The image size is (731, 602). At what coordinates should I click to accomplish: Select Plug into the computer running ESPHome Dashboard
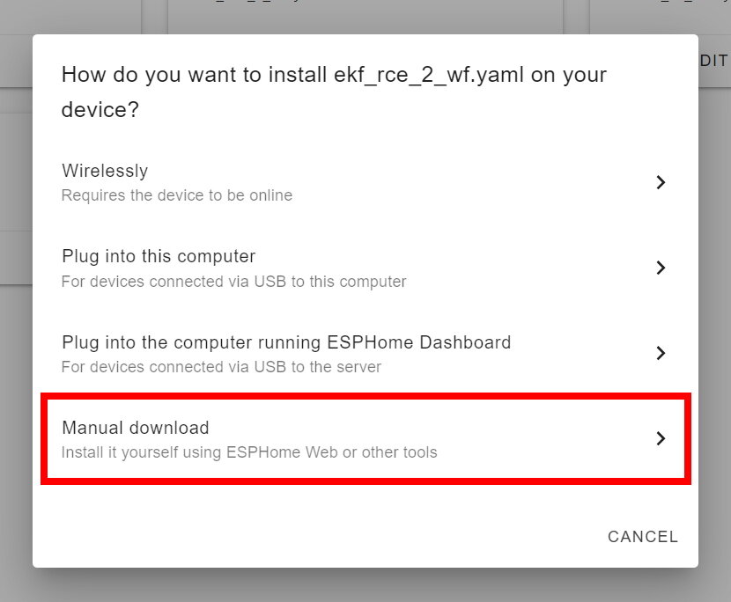[365, 353]
